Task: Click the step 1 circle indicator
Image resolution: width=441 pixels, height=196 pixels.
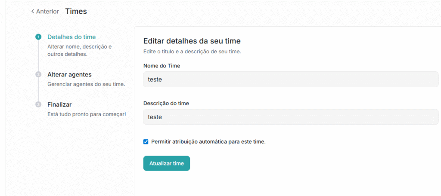Action: point(38,37)
